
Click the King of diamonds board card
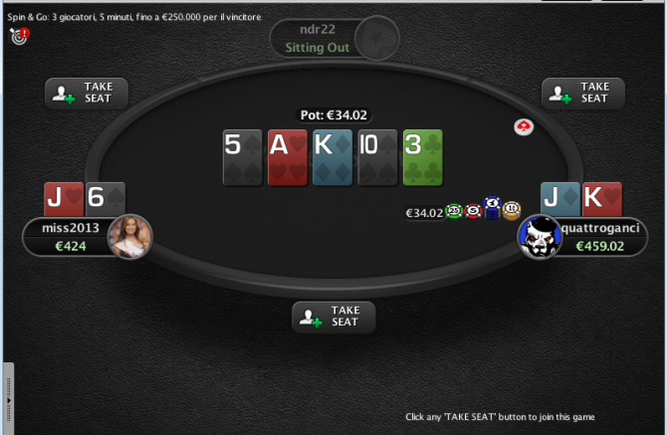(333, 157)
